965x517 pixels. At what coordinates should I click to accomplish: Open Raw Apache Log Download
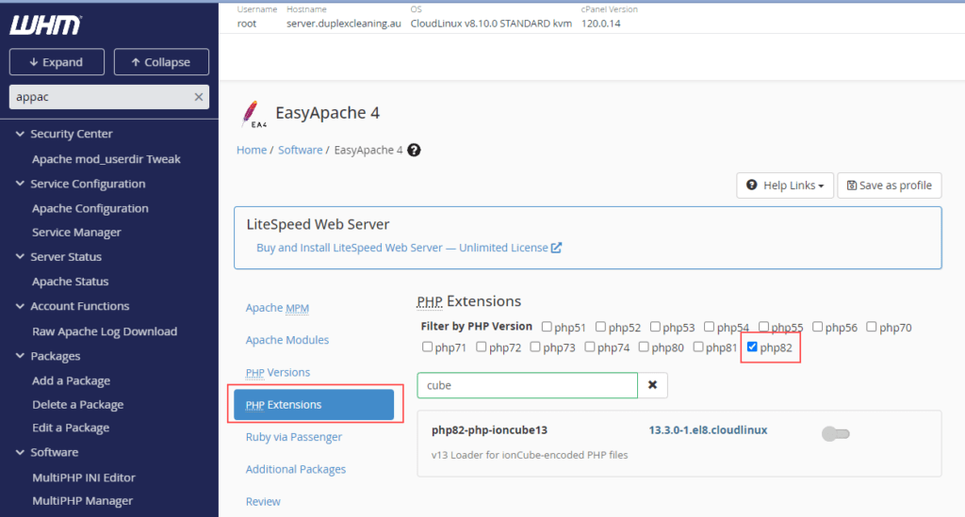click(x=105, y=331)
